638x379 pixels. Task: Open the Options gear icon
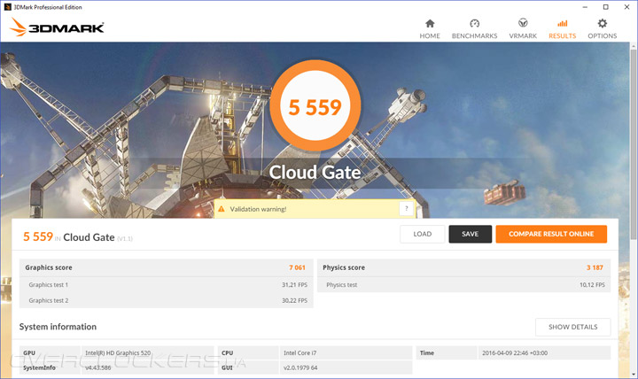point(603,23)
